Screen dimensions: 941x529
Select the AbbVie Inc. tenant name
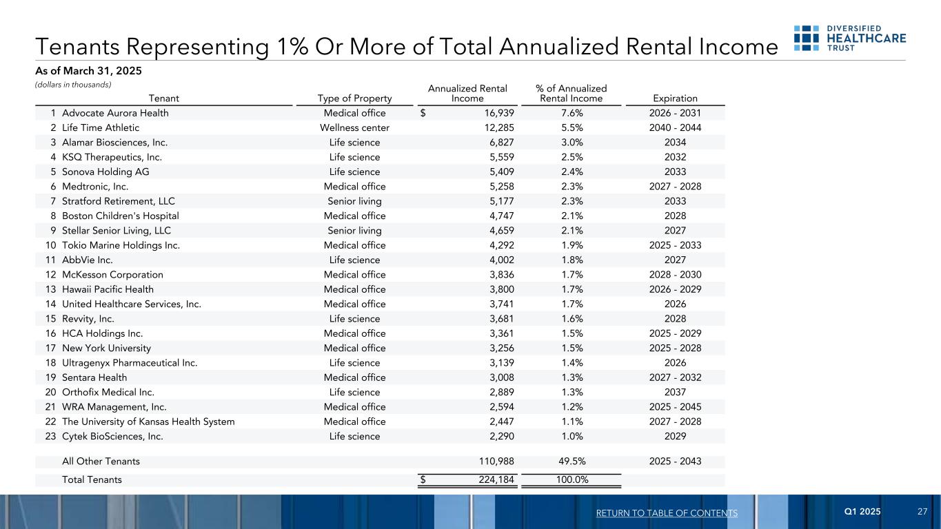[x=88, y=260]
